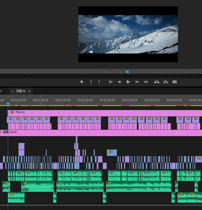Click the Lift button
This screenshot has width=202, height=210.
pyautogui.click(x=157, y=82)
